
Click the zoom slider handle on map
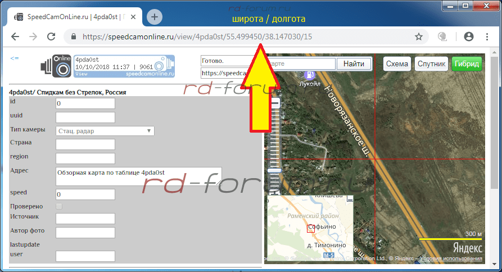(274, 170)
